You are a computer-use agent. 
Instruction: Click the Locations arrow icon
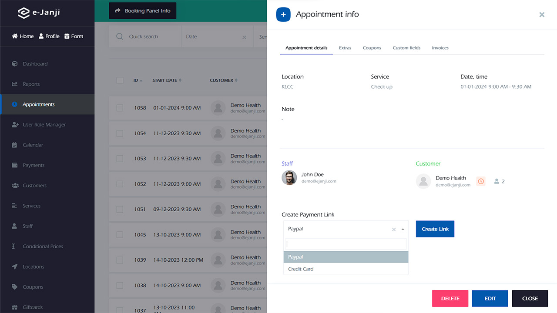15,267
